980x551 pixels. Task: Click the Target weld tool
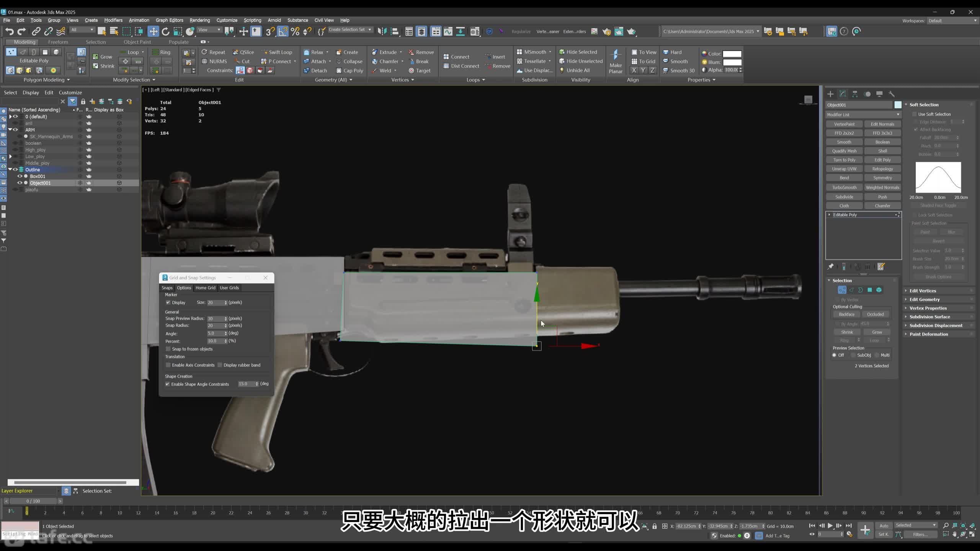pyautogui.click(x=420, y=70)
